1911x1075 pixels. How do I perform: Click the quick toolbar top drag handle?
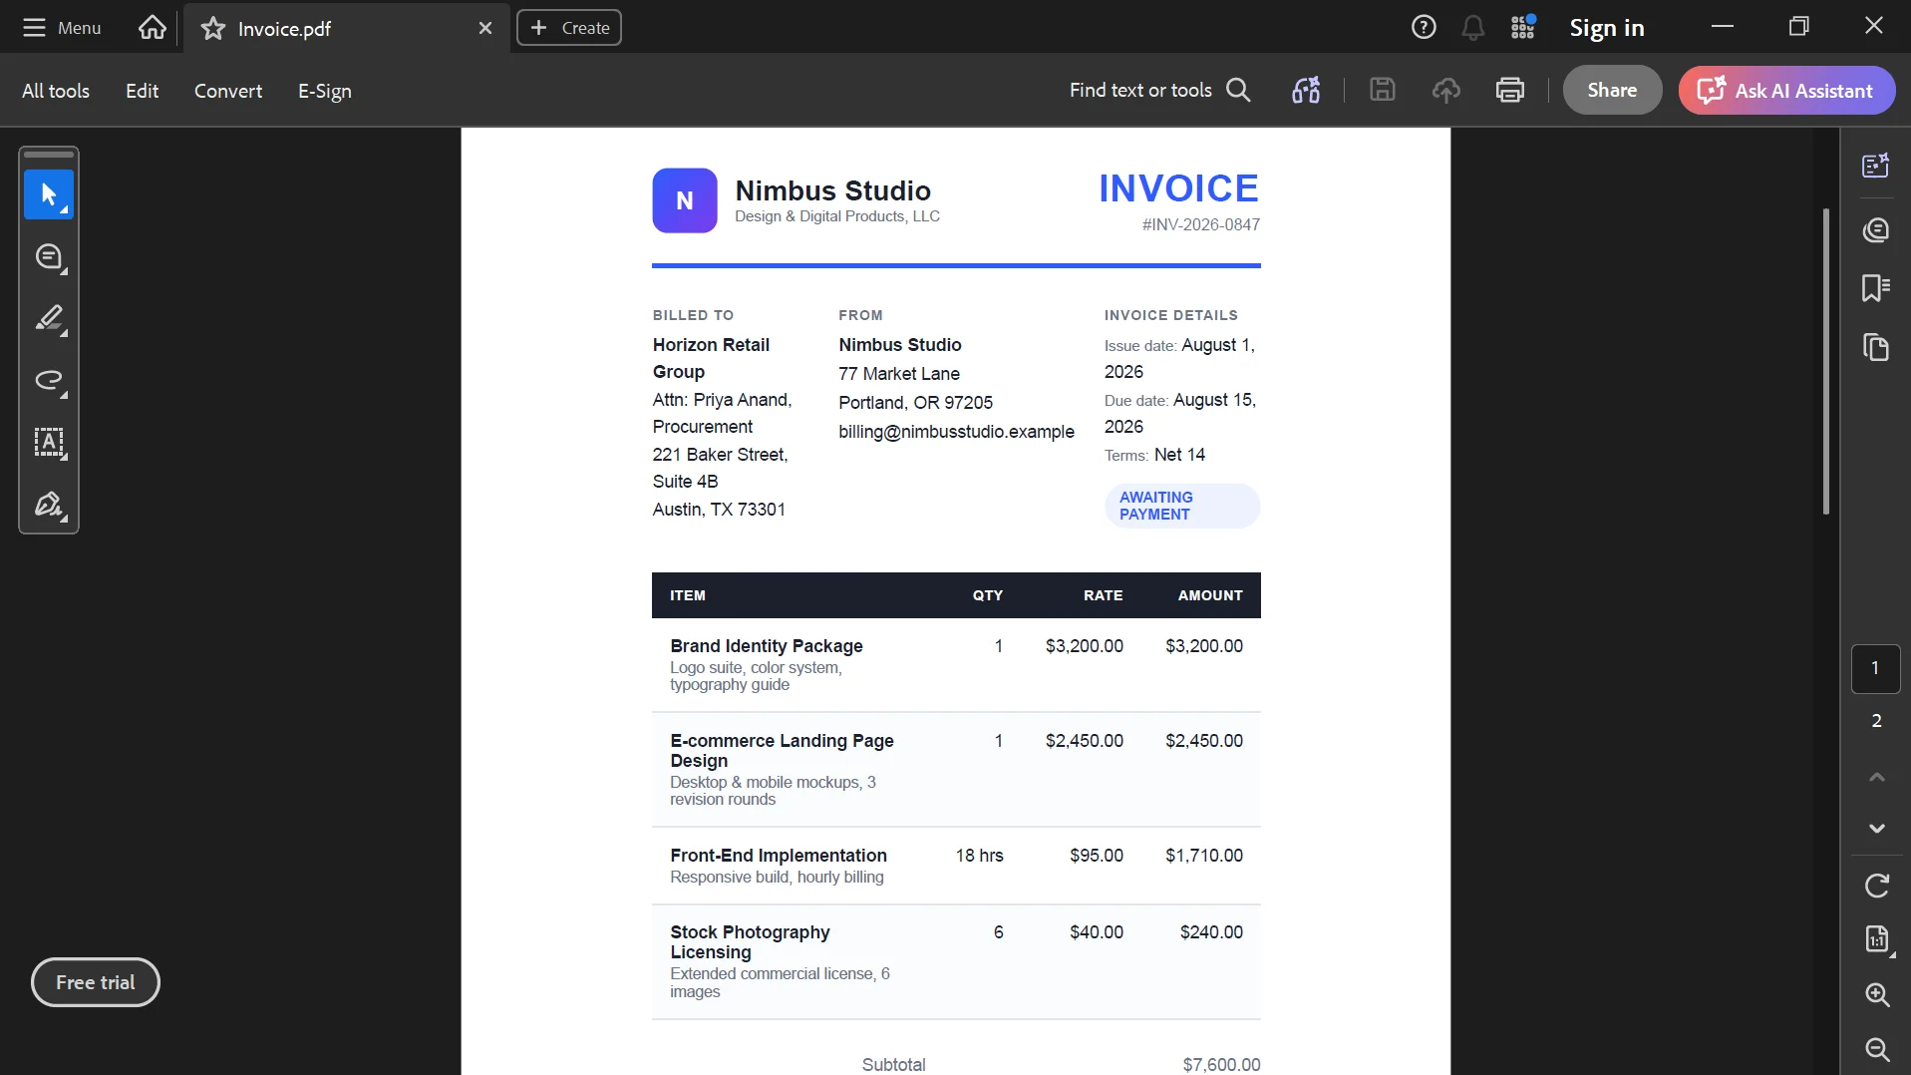click(49, 155)
